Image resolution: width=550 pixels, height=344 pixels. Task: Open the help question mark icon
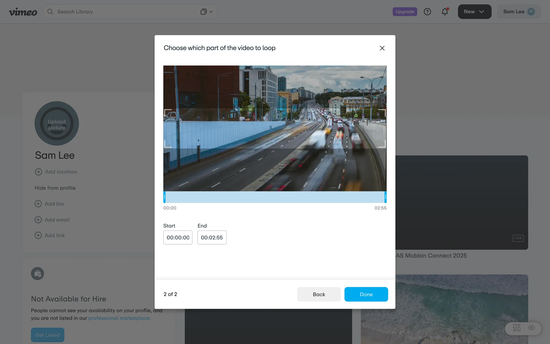pyautogui.click(x=427, y=12)
